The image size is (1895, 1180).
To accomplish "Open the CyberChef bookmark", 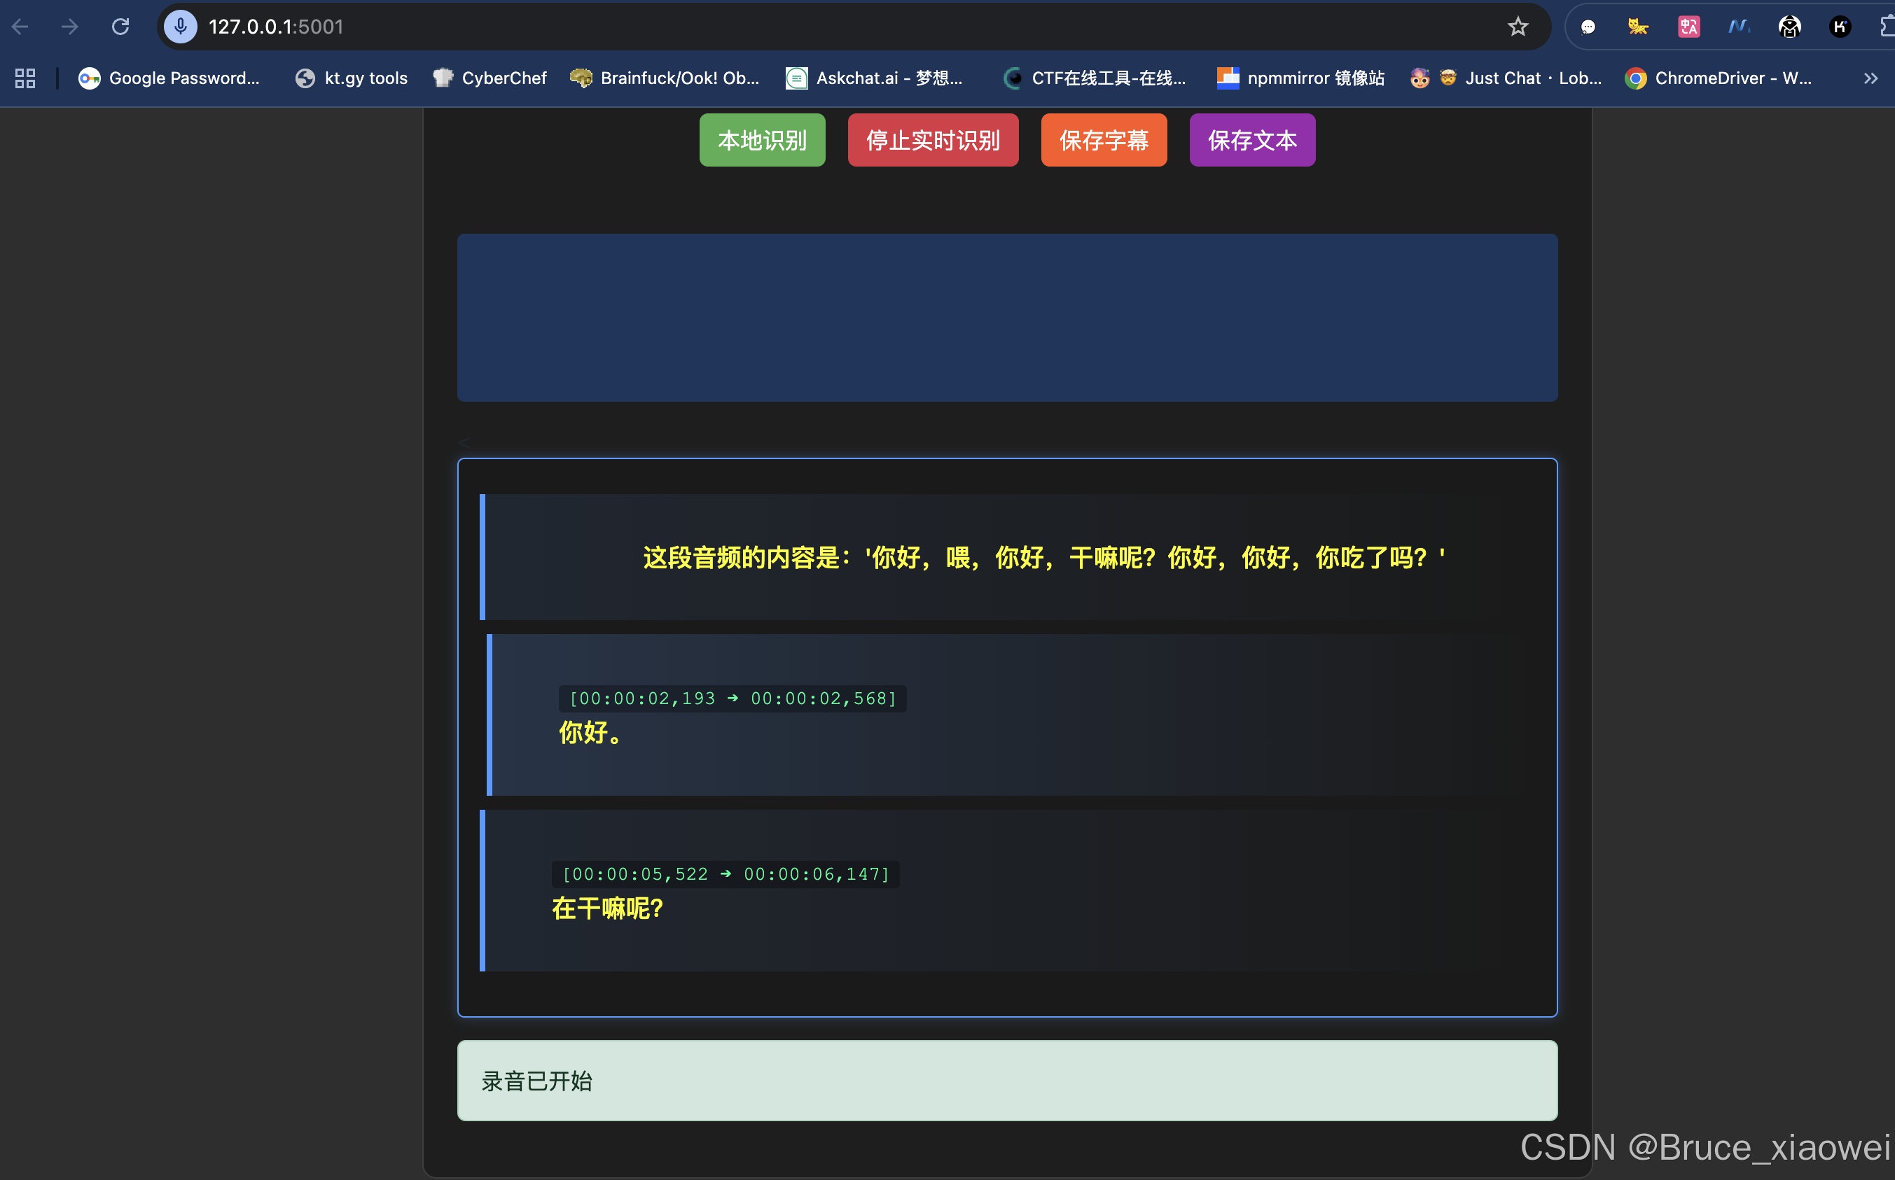I will (490, 78).
